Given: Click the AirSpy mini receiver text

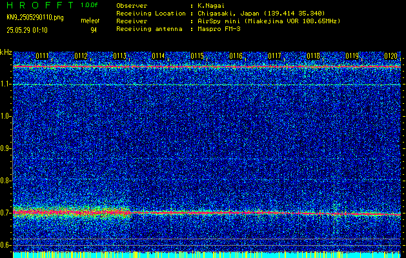Looking at the screenshot, I should coord(269,21).
